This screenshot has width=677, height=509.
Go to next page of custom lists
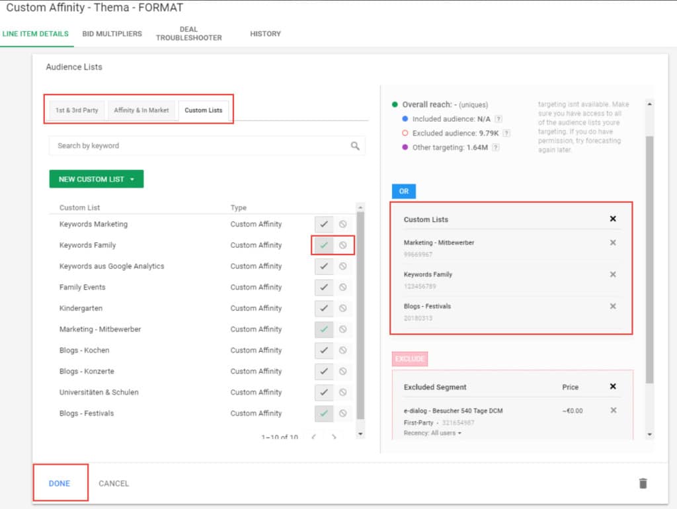(x=334, y=437)
